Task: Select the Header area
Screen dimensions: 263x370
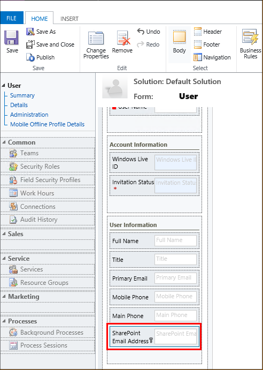Action: click(207, 32)
